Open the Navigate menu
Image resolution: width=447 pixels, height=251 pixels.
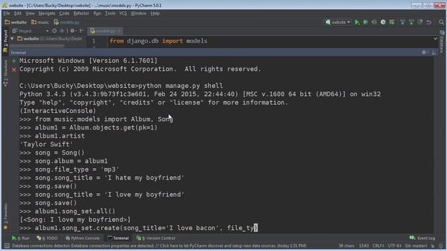click(47, 13)
